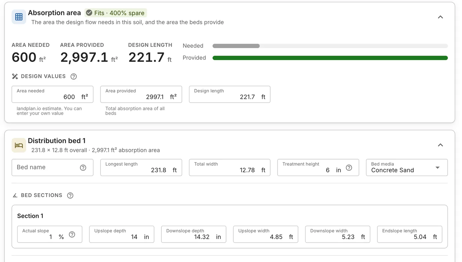The height and width of the screenshot is (262, 462).
Task: Collapse the Distribution bed 1 panel
Action: [440, 145]
